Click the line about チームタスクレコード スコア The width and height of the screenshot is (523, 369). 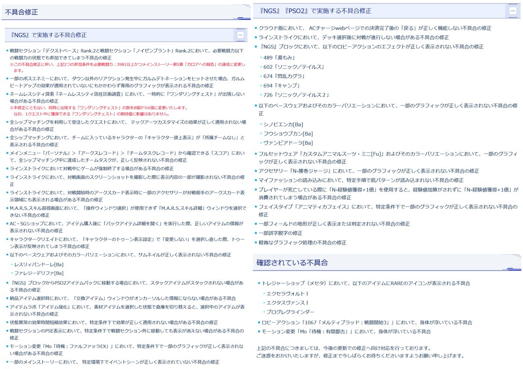click(127, 156)
